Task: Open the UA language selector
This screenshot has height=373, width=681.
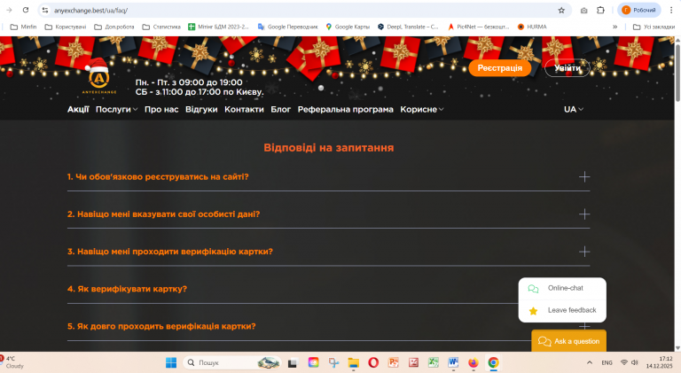Action: coord(574,109)
